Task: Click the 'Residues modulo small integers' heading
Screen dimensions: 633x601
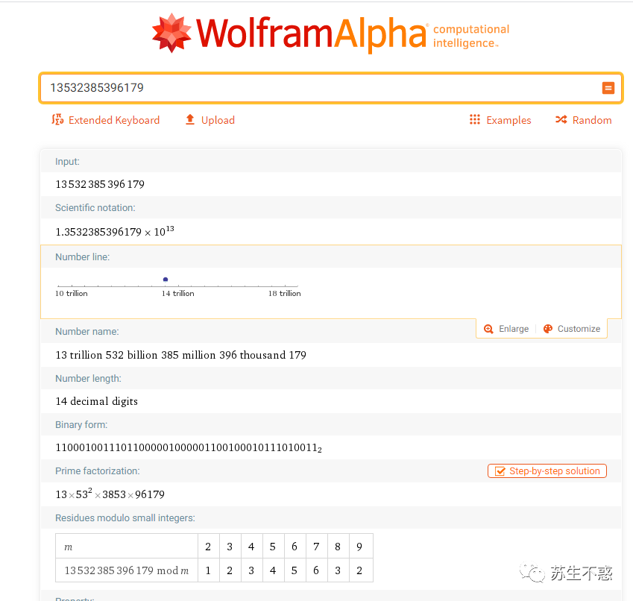Action: [x=125, y=517]
